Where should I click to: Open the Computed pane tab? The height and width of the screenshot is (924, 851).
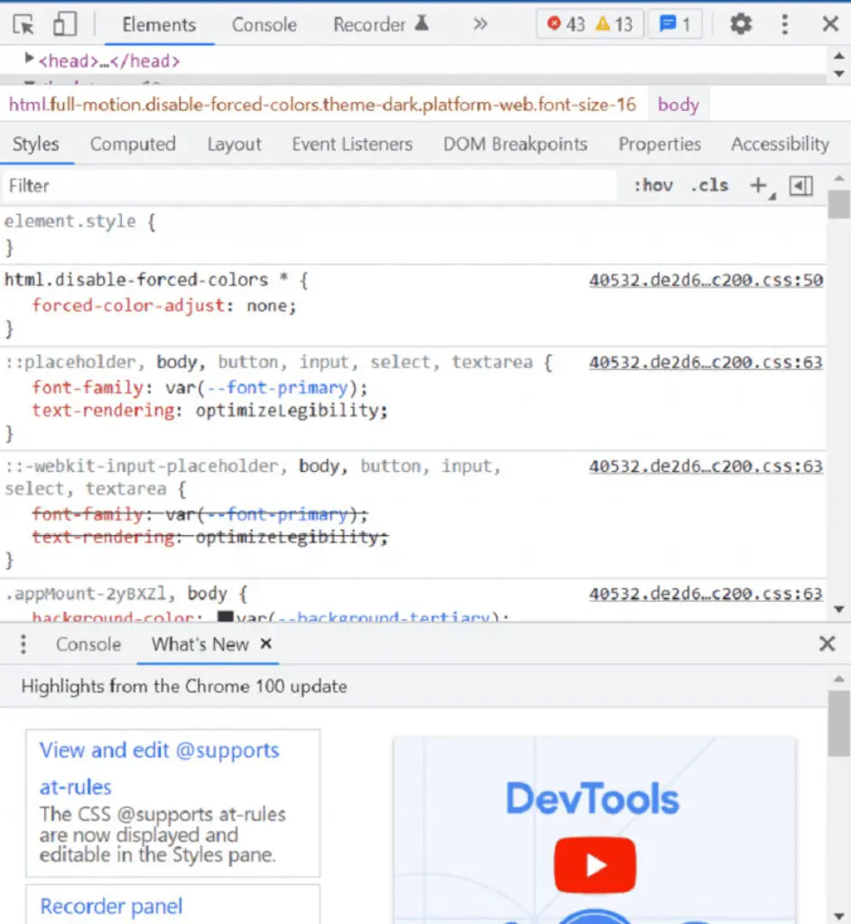133,144
